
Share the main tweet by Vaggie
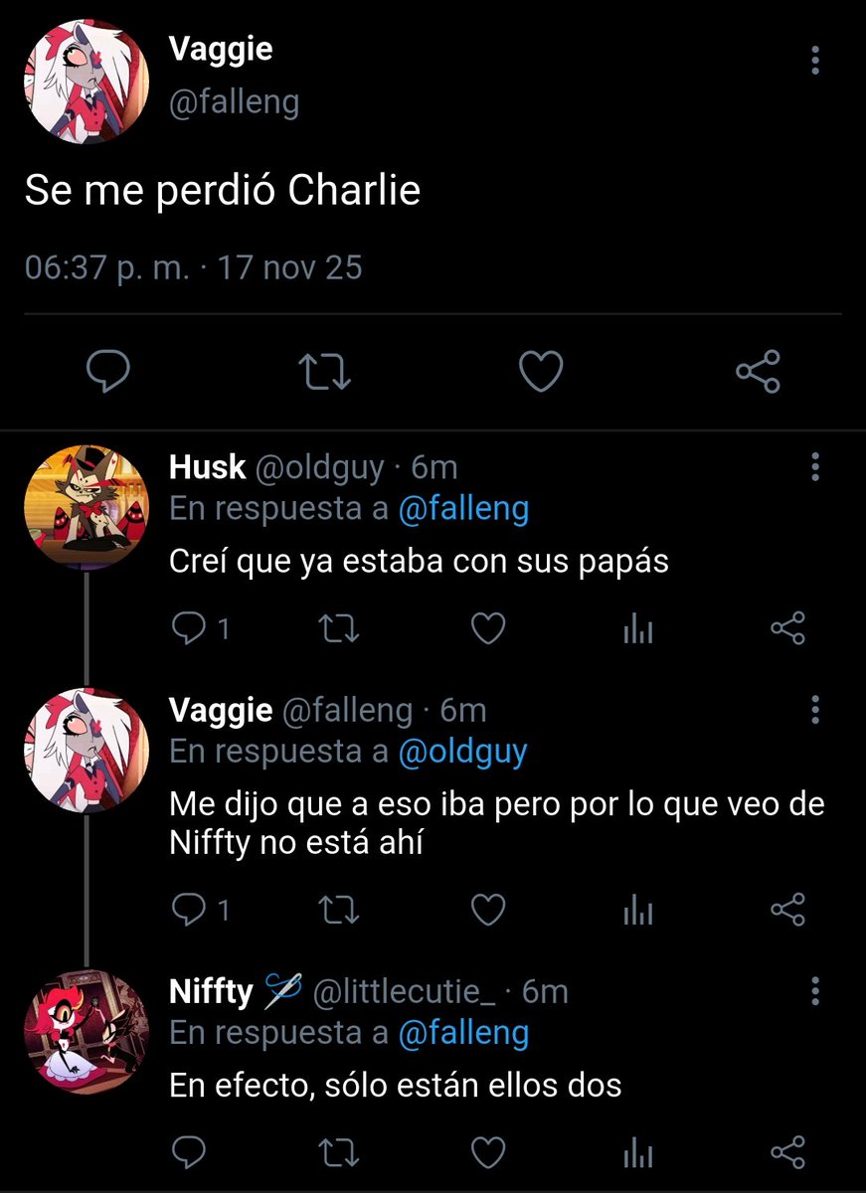(758, 372)
